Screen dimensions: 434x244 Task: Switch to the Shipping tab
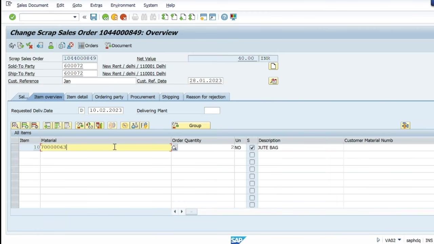171,97
